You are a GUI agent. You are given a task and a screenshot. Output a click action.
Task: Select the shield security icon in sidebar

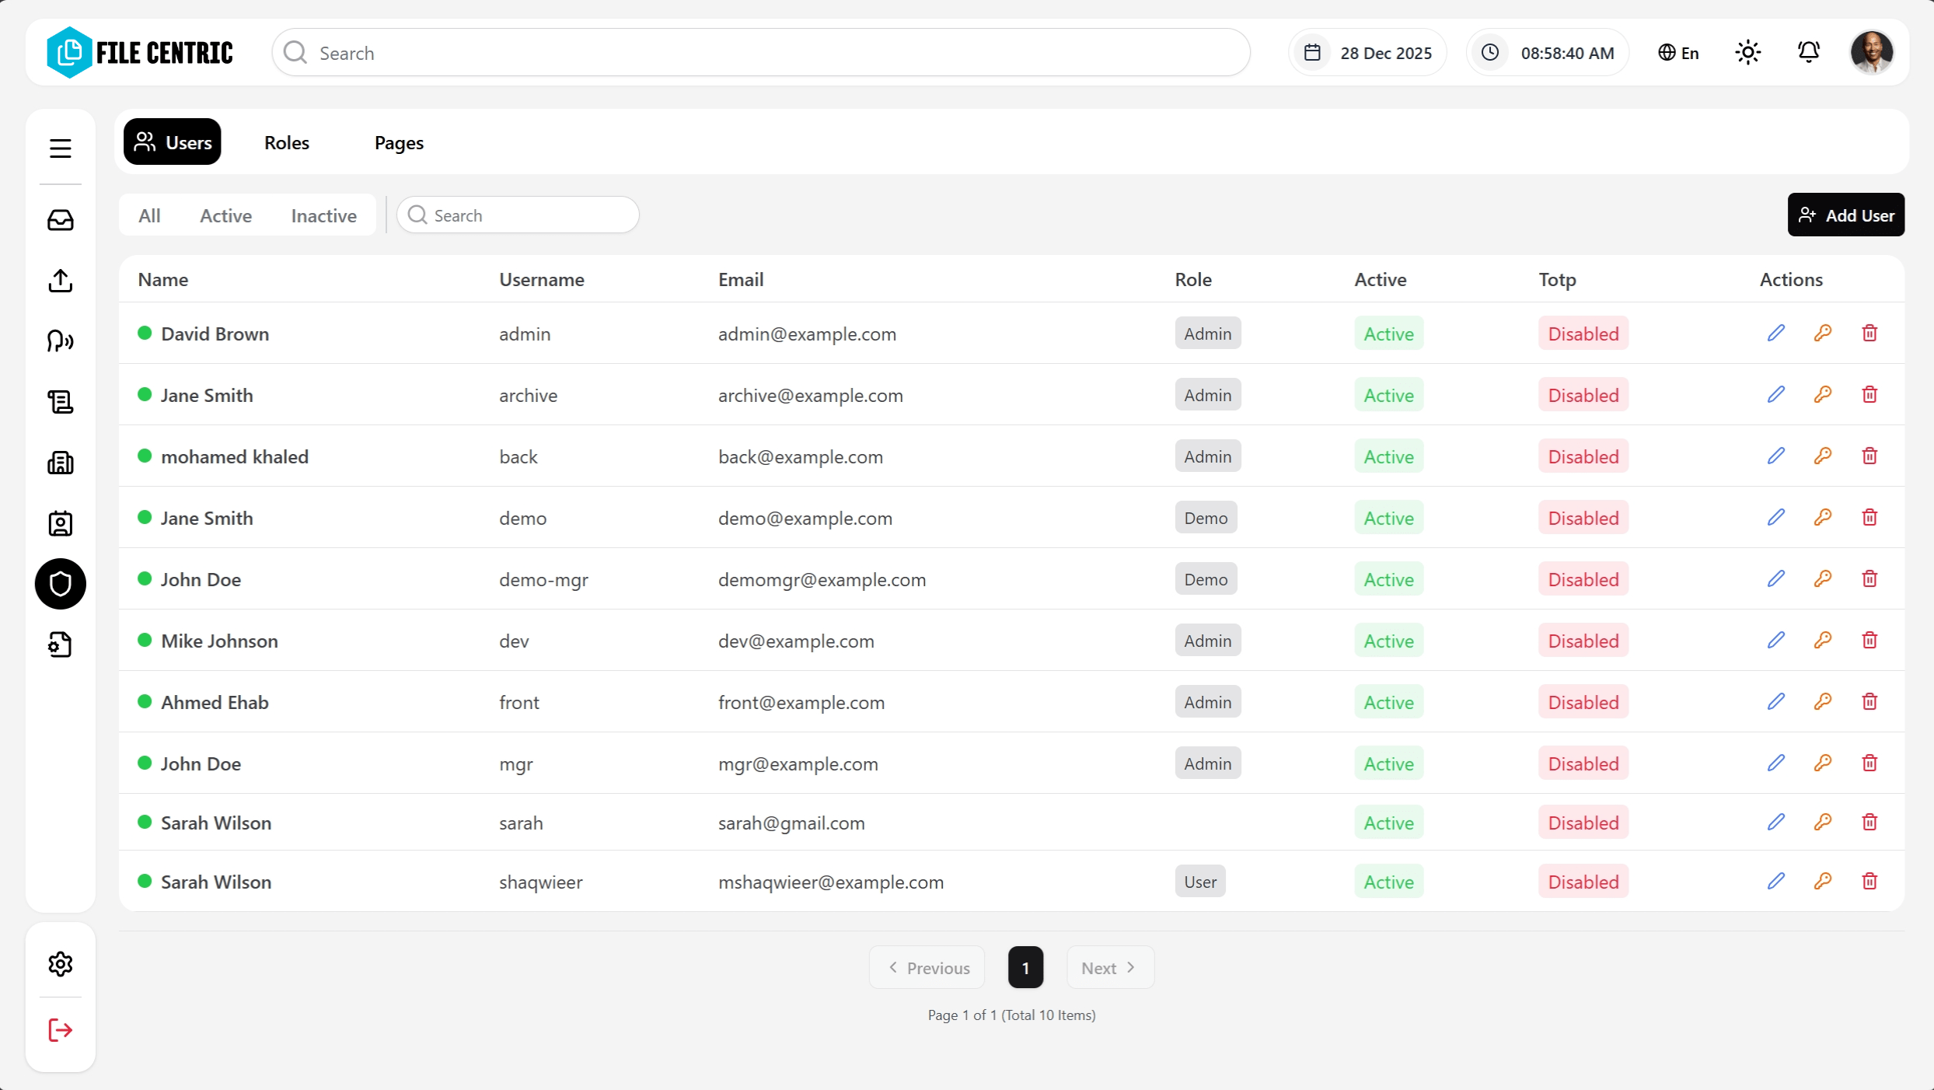pyautogui.click(x=60, y=583)
